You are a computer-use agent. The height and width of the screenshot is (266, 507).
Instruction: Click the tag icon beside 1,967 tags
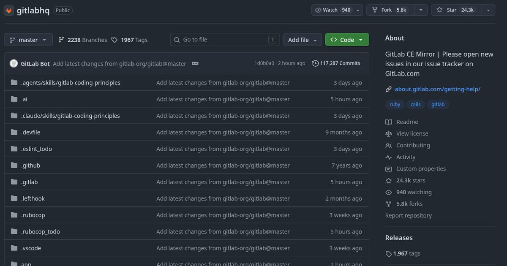pyautogui.click(x=389, y=254)
